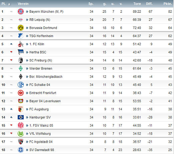This screenshot has width=174, height=154.
Task: Click the Hamburger SV flag logo
Action: pos(21,117)
